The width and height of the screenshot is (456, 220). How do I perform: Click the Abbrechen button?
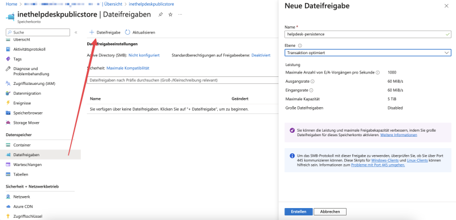[330, 211]
